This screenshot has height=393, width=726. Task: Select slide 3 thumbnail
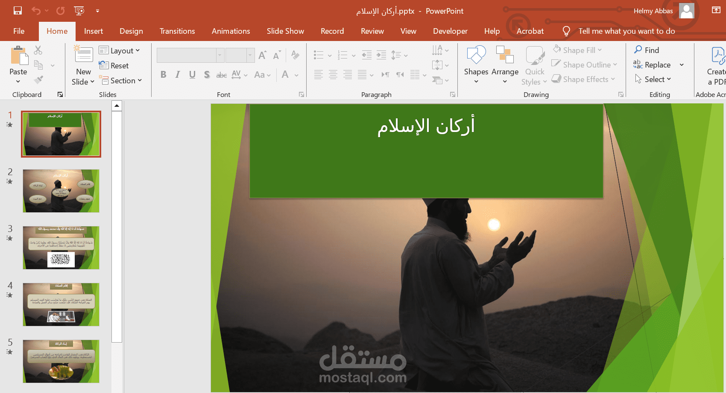point(61,248)
